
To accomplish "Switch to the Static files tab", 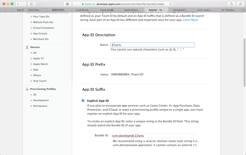I will point(34,10).
